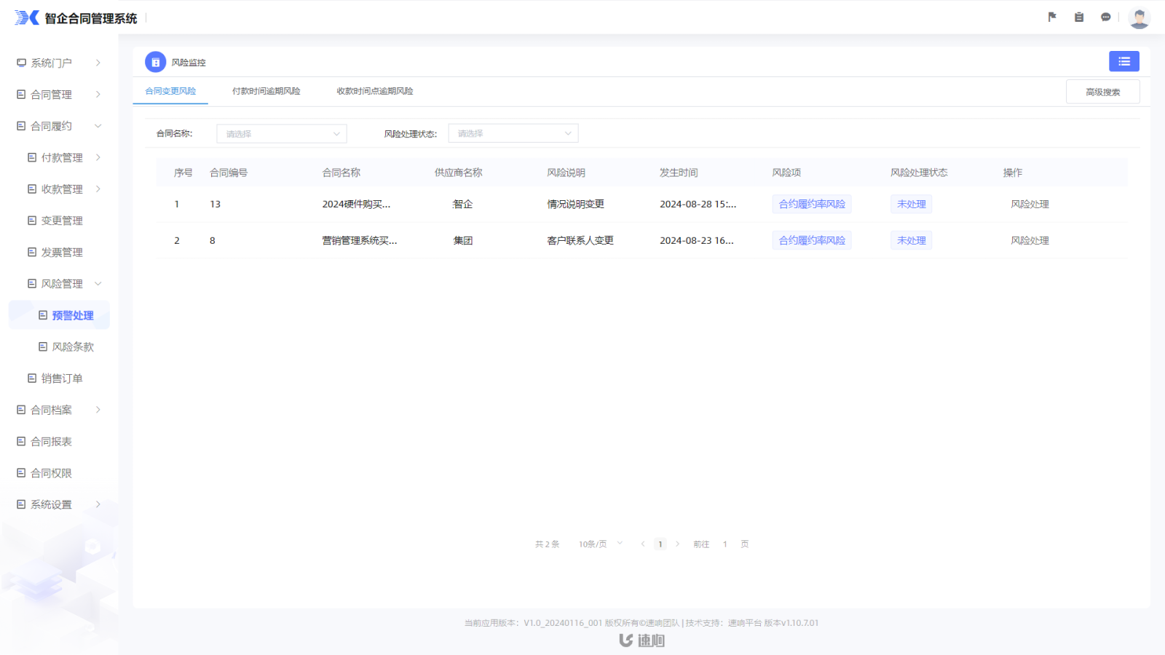Click the flag icon in top bar
The width and height of the screenshot is (1165, 655).
click(1052, 17)
